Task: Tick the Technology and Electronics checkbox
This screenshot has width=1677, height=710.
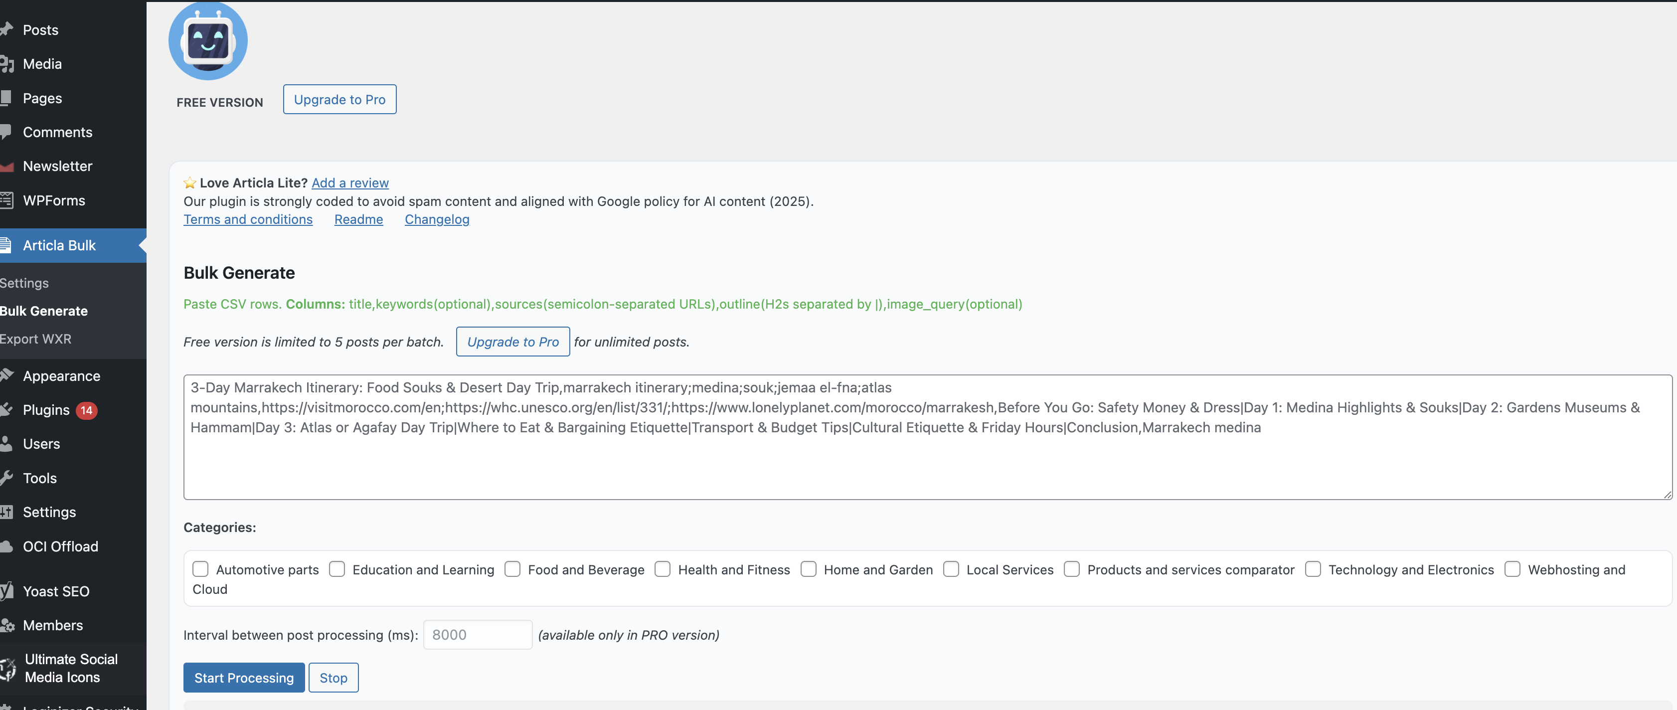Action: pyautogui.click(x=1313, y=569)
